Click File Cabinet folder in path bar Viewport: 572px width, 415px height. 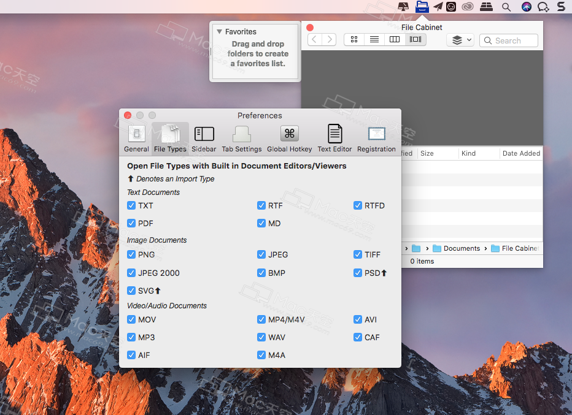[515, 248]
